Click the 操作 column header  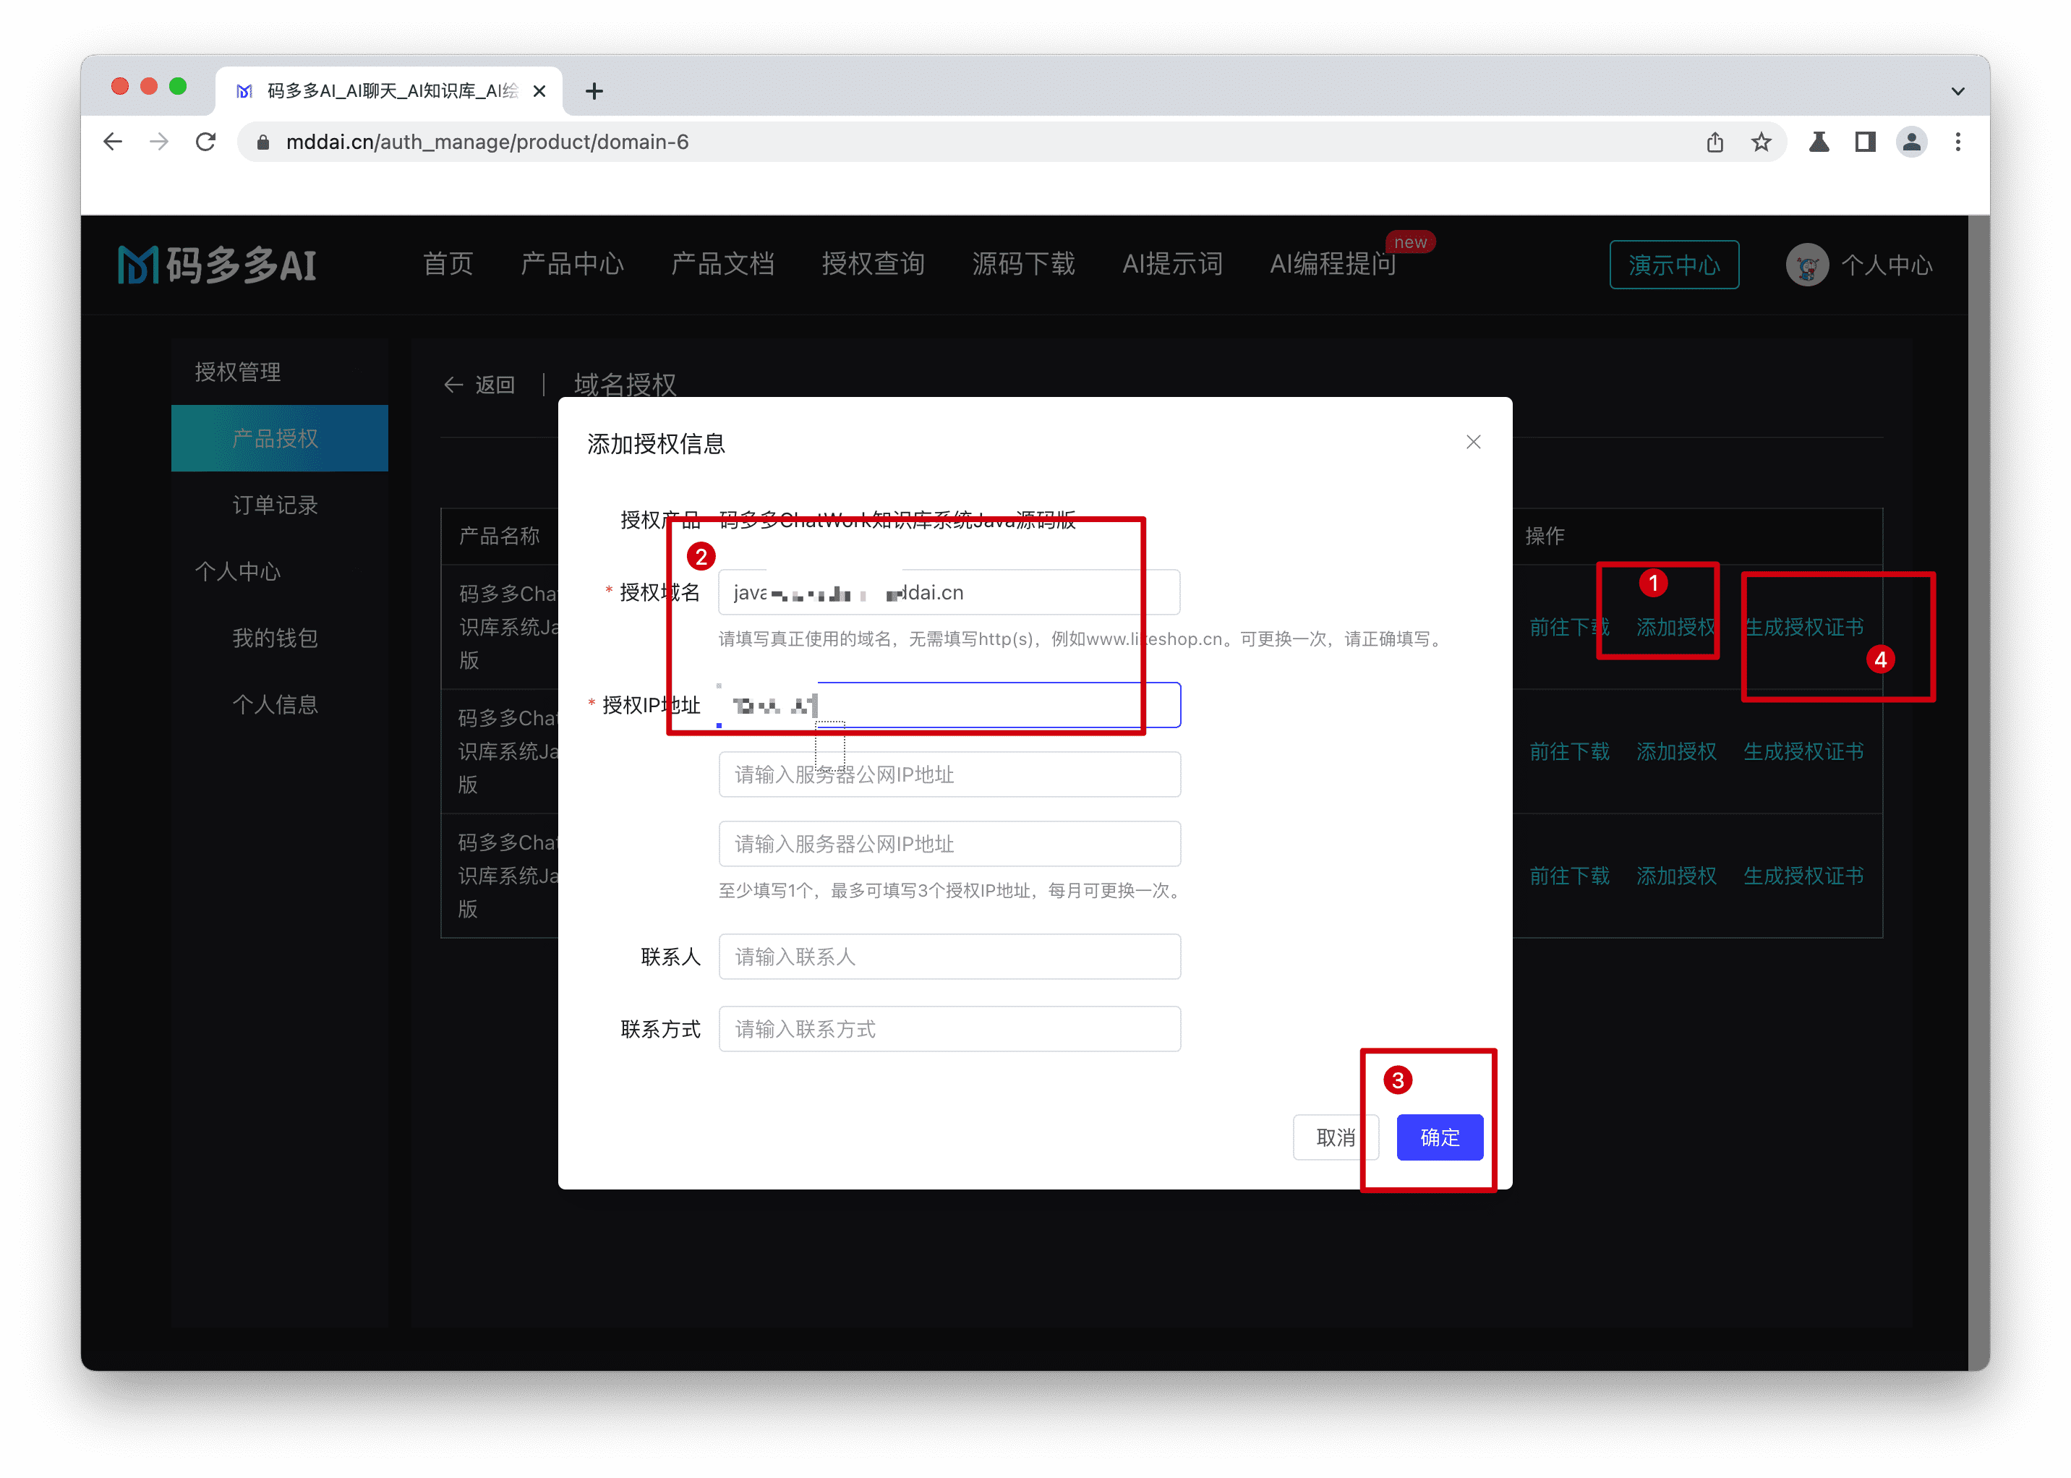[x=1545, y=536]
